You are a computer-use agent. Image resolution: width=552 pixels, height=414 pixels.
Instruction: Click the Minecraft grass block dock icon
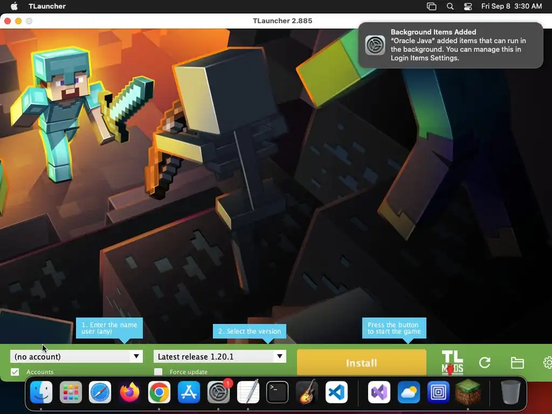[x=468, y=392]
